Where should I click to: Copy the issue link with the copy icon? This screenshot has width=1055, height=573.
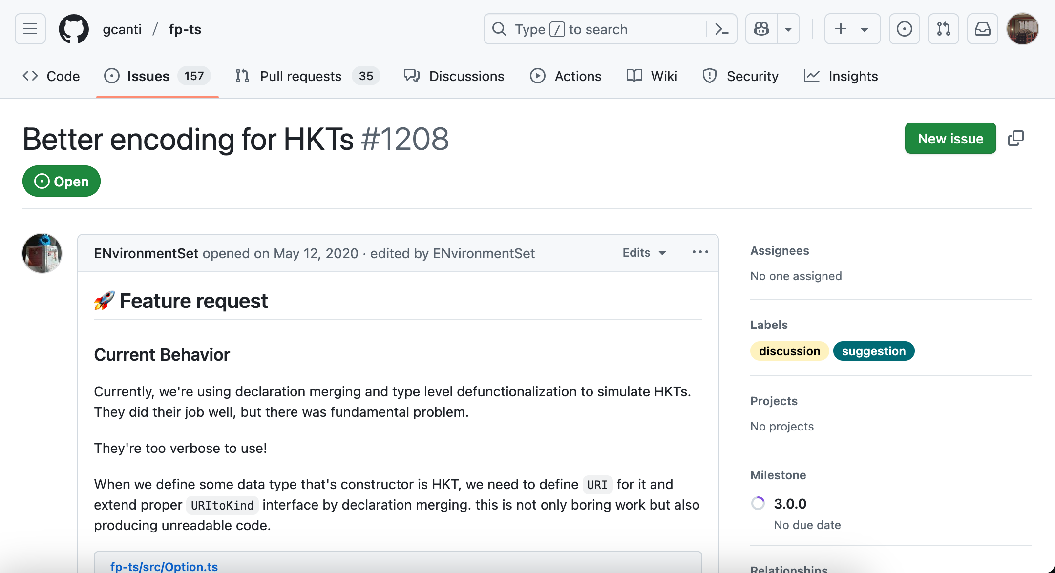1015,138
